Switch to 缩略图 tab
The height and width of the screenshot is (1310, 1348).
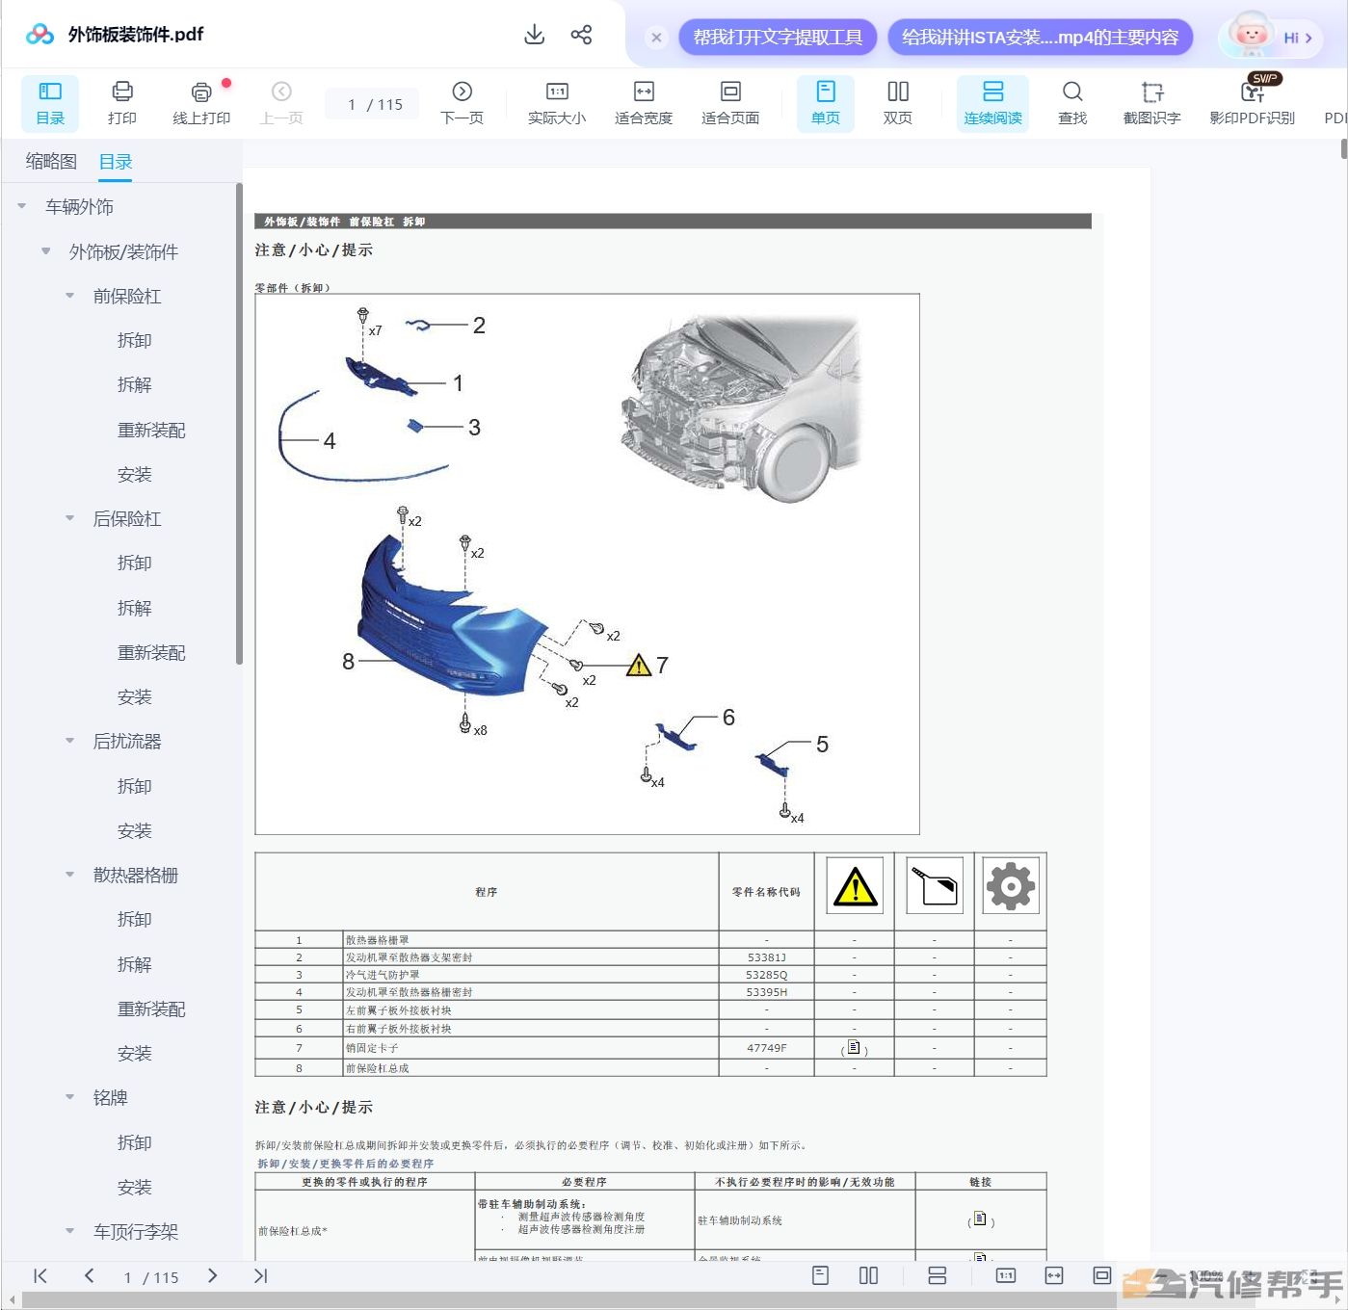coord(51,161)
